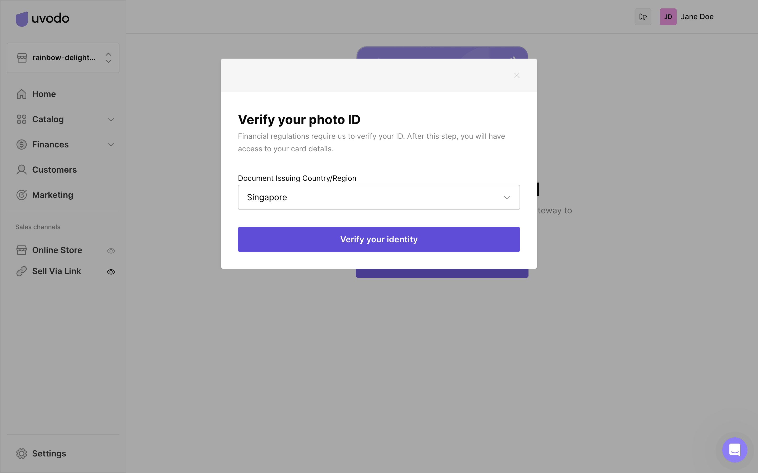This screenshot has height=473, width=758.
Task: Click the uvodo logo icon
Action: click(x=22, y=19)
